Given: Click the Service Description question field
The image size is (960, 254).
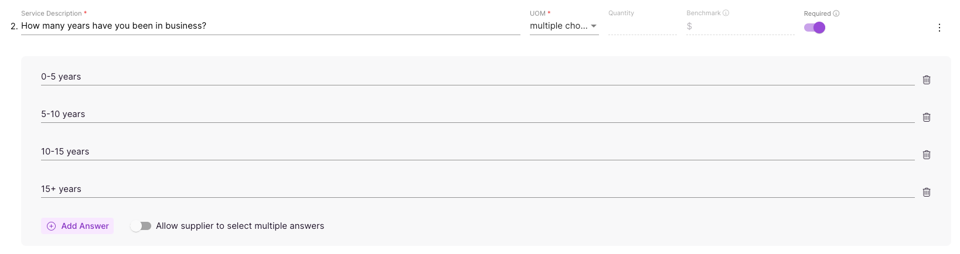Looking at the screenshot, I should tap(271, 26).
